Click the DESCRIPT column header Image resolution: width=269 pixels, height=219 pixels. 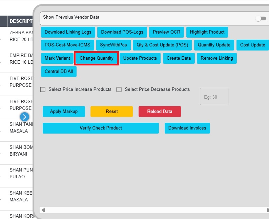[x=20, y=21]
